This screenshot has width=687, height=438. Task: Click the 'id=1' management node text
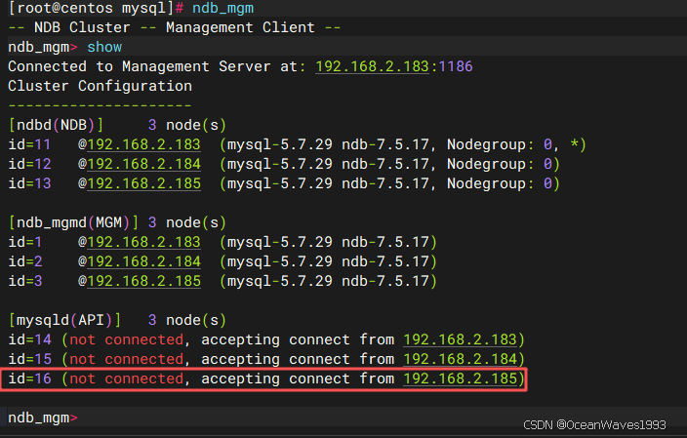pyautogui.click(x=25, y=242)
